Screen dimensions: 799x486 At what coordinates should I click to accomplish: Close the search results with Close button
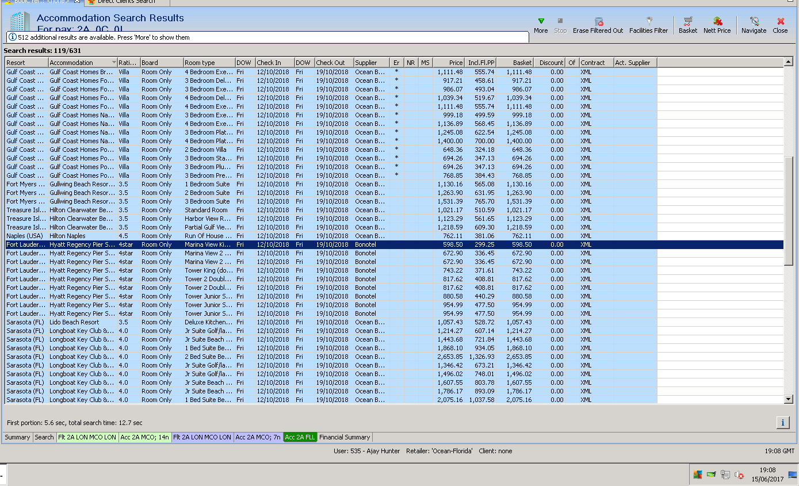click(x=780, y=22)
